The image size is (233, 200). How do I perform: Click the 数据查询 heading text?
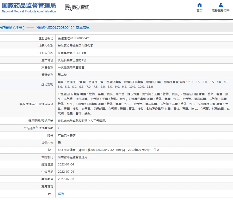point(80,7)
